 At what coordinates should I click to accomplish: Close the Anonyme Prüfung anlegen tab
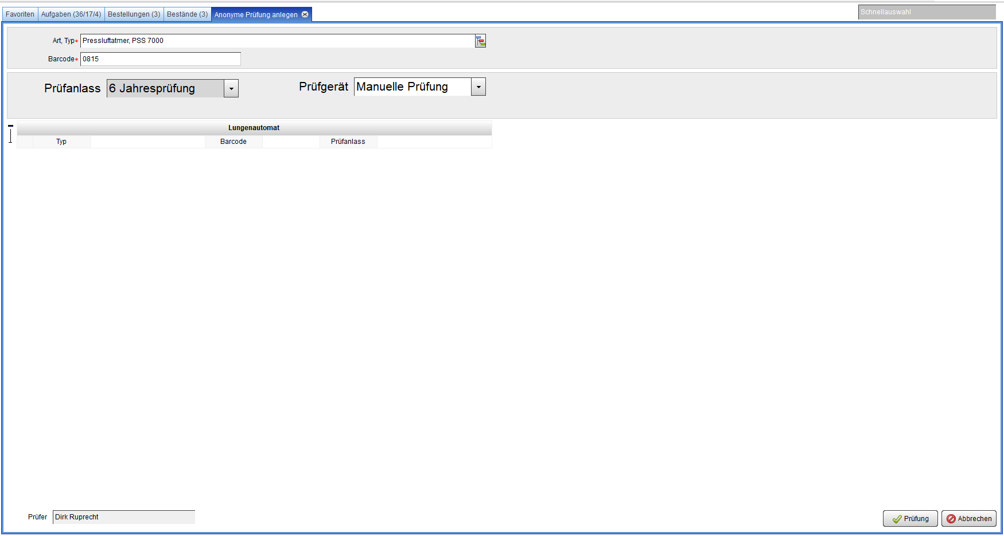coord(305,14)
